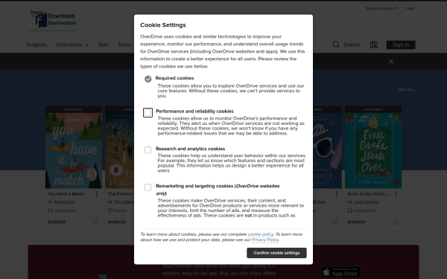Image resolution: width=447 pixels, height=279 pixels.
Task: Open the Teens section
Action: 124,45
